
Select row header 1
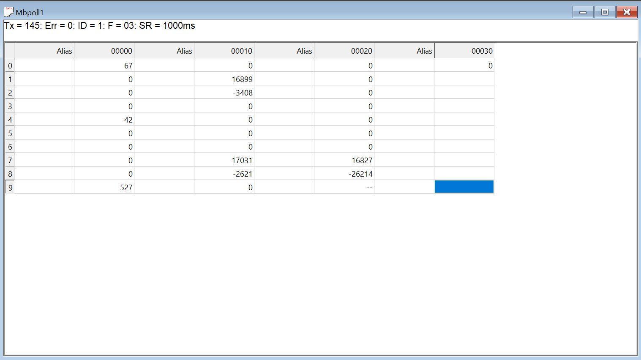10,79
